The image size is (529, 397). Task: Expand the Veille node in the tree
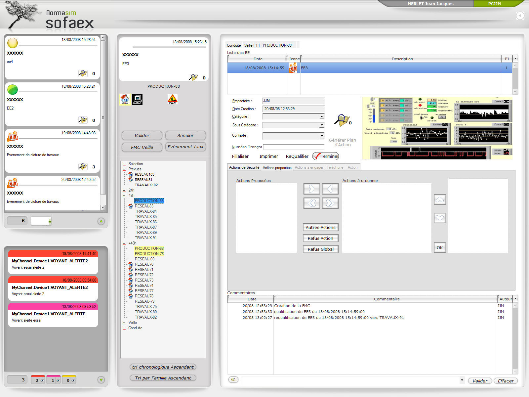(x=124, y=323)
